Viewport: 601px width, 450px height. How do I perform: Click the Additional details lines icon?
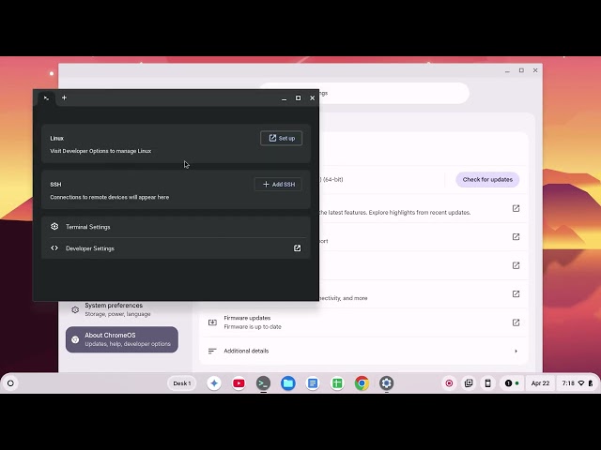(x=212, y=351)
